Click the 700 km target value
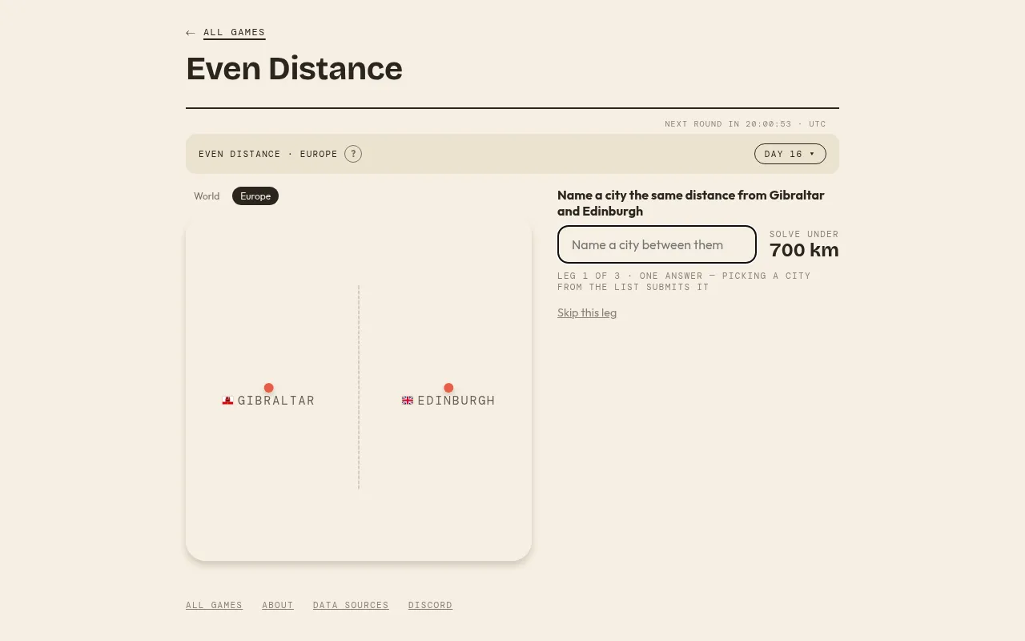This screenshot has height=641, width=1025. 804,250
